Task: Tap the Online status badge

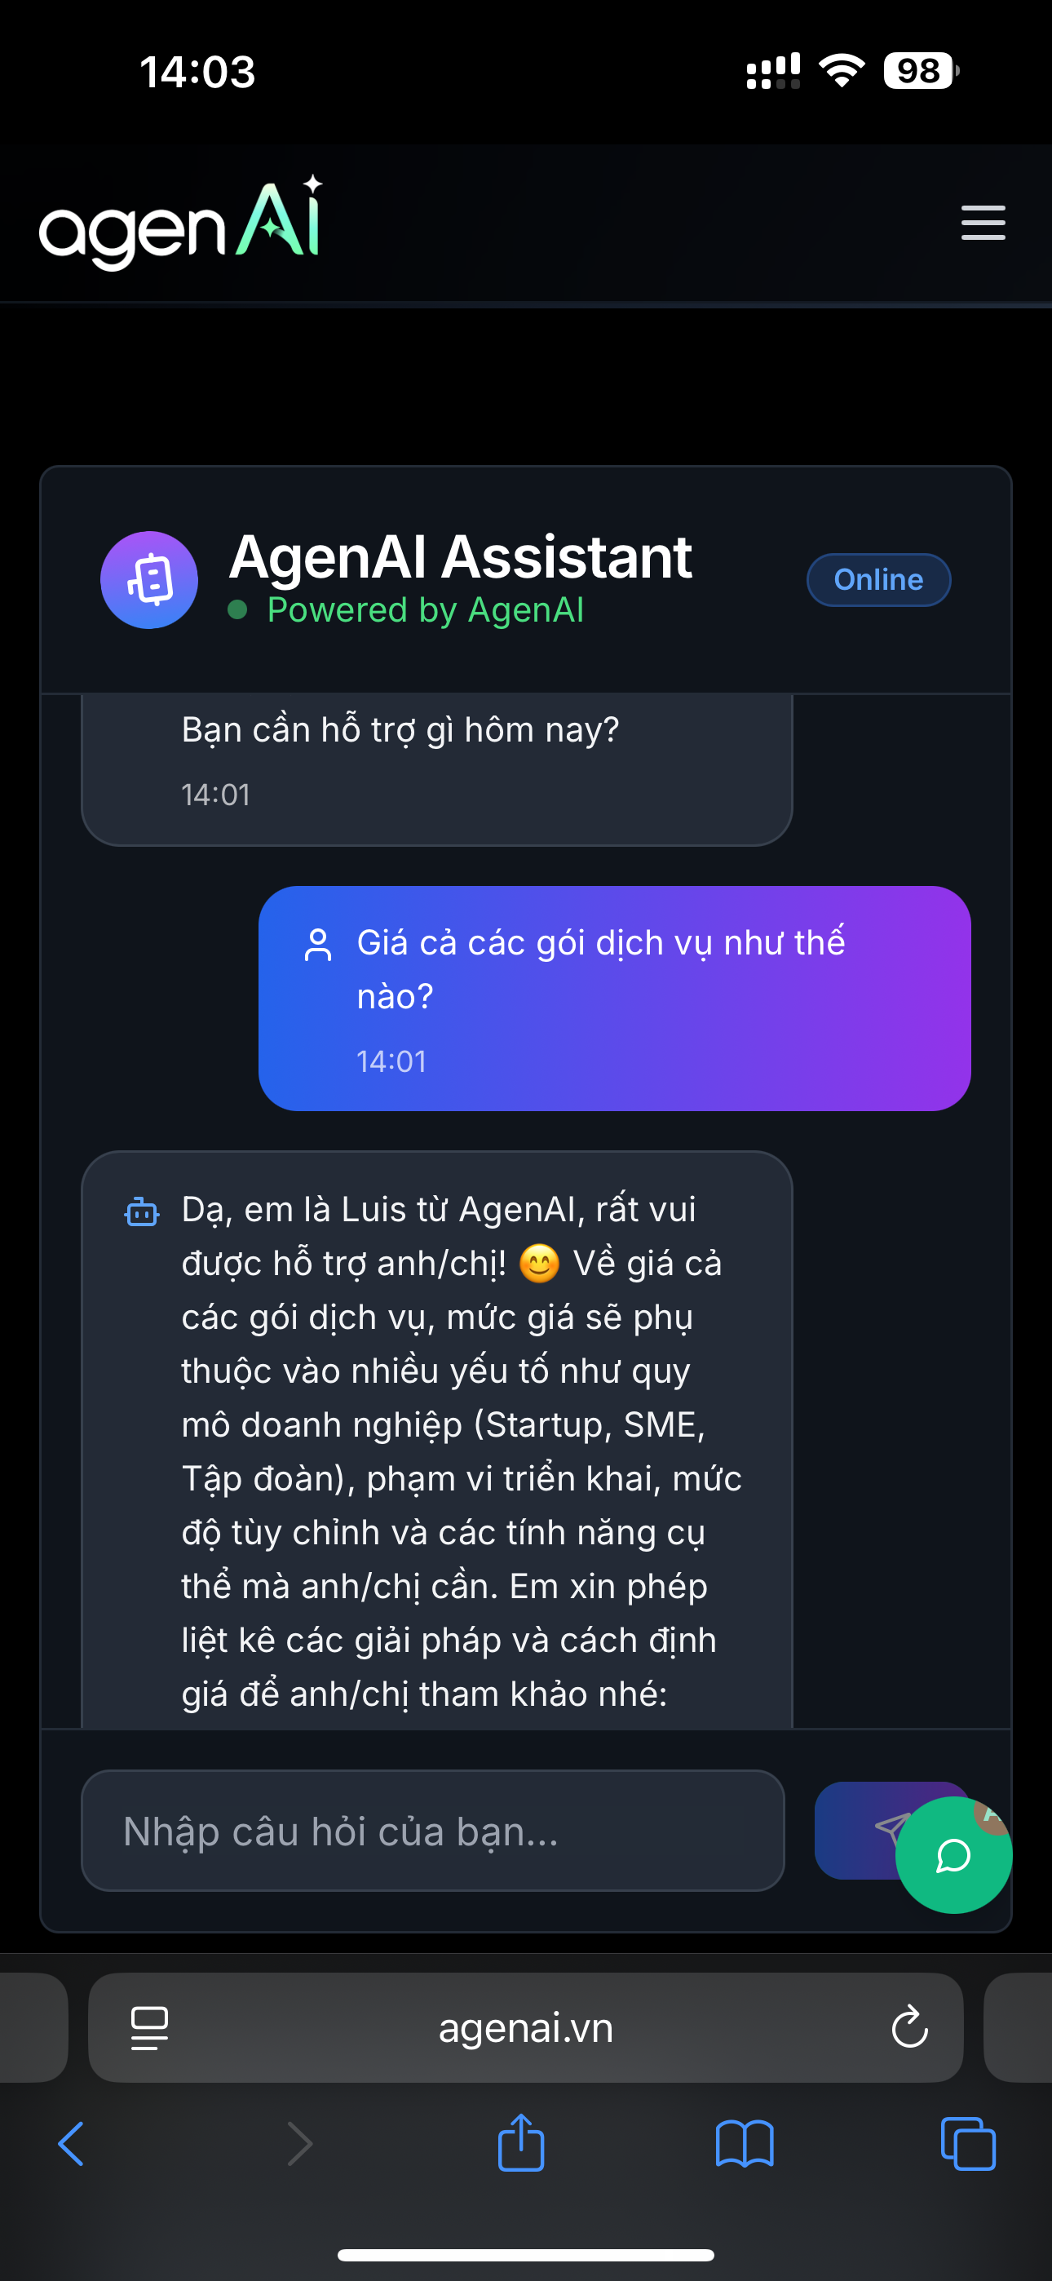Action: [878, 580]
